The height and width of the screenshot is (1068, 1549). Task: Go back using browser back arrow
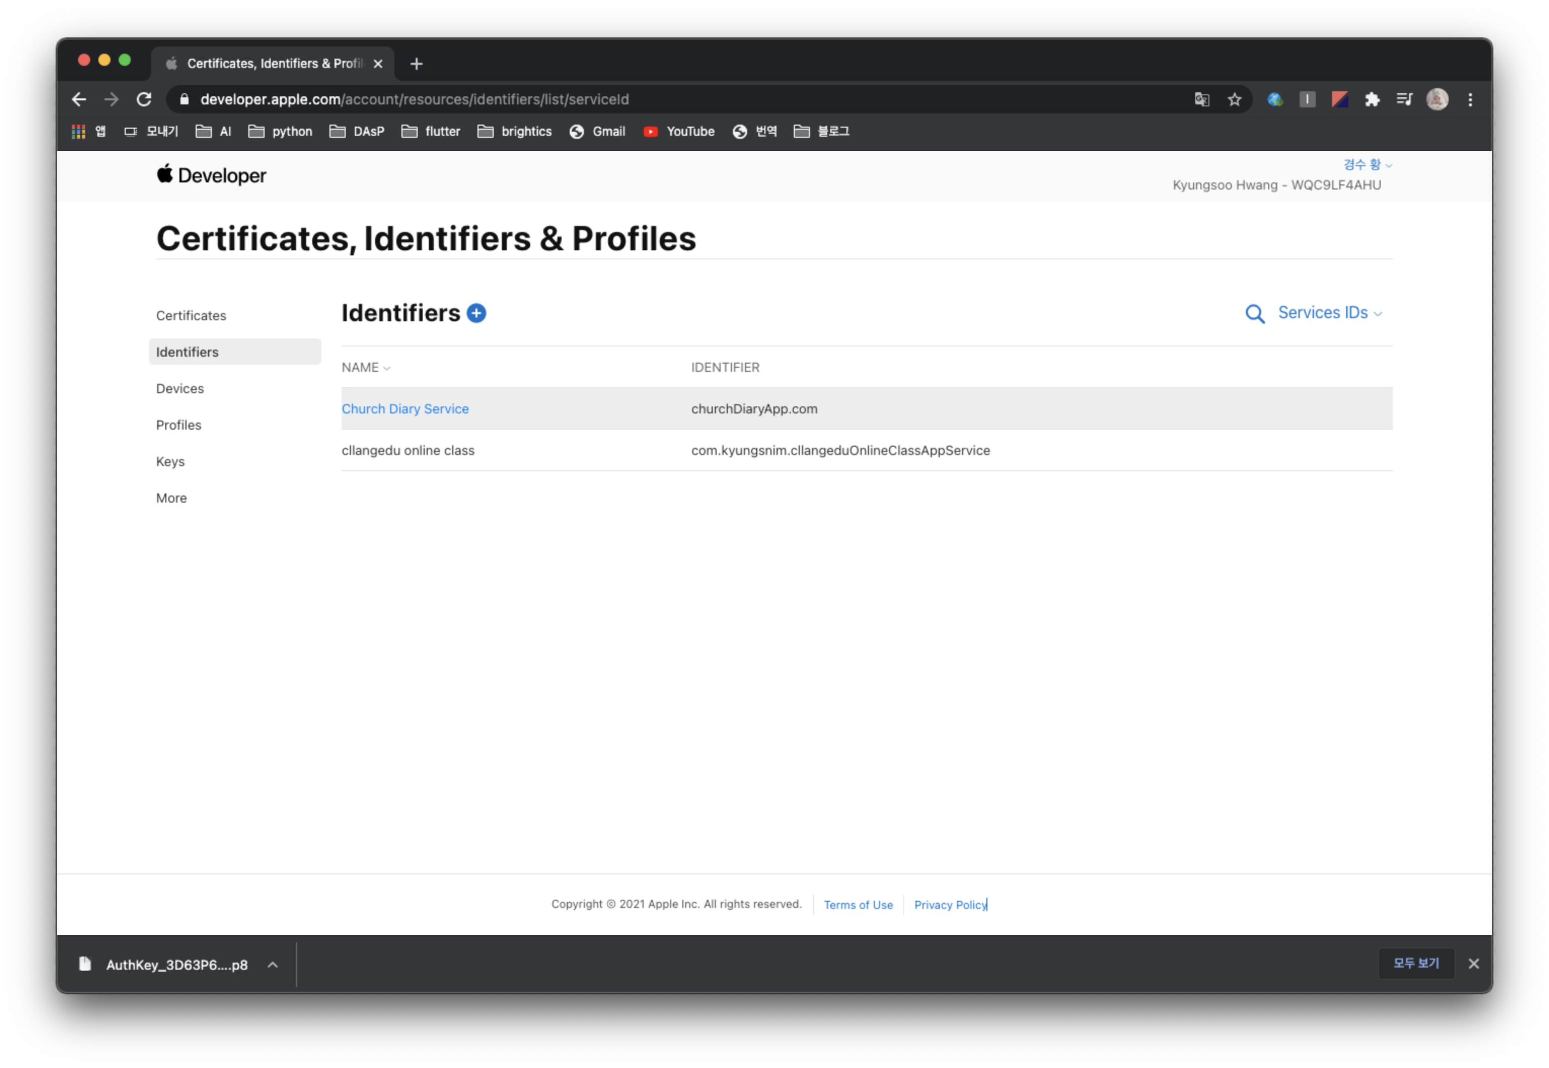[79, 100]
